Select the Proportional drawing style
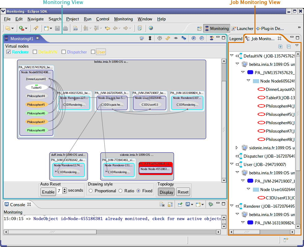This screenshot has width=304, height=247. click(91, 191)
